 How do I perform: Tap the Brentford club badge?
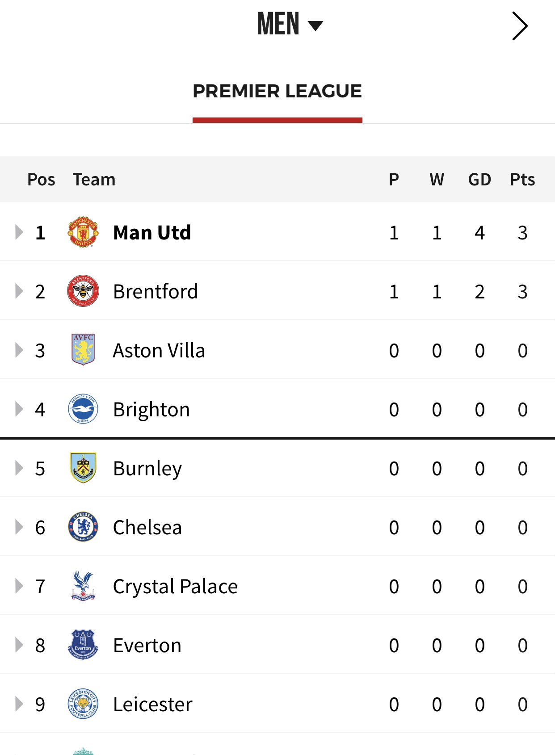(83, 291)
